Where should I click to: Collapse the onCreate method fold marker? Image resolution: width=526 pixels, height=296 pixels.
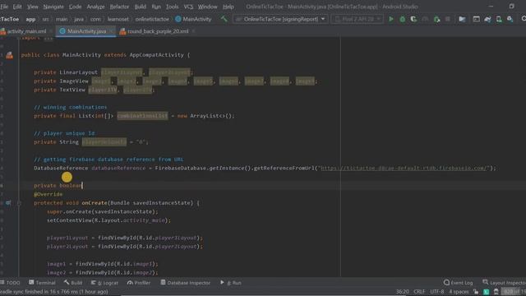[x=19, y=203]
